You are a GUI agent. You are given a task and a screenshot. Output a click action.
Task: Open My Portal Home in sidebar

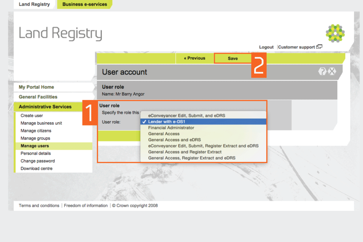36,87
